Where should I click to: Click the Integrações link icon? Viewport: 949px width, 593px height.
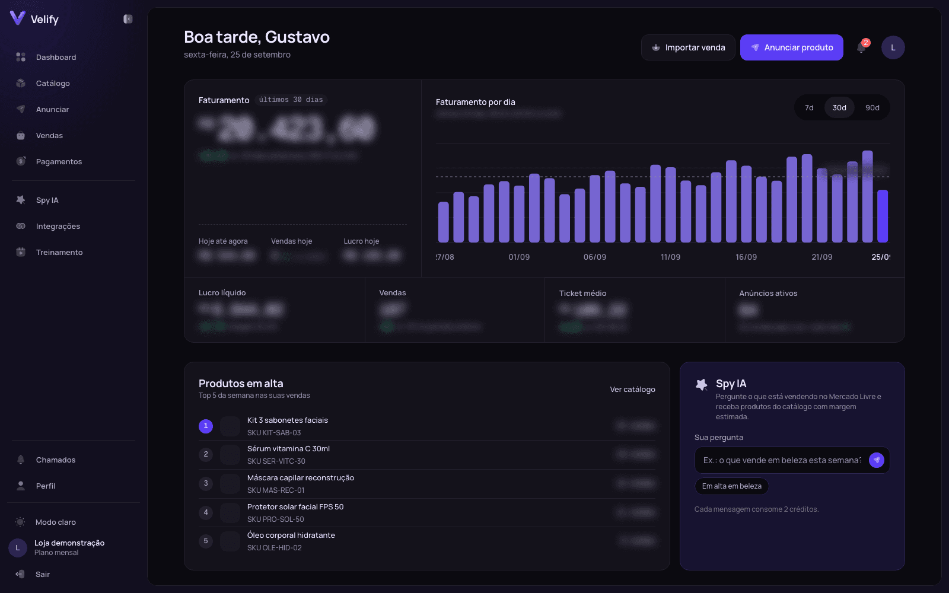coord(21,226)
